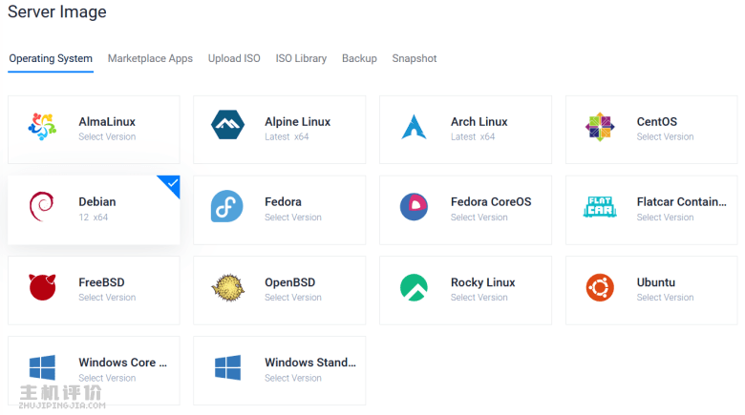Click the Debian card title
Screen dimensions: 745x415
(x=96, y=202)
